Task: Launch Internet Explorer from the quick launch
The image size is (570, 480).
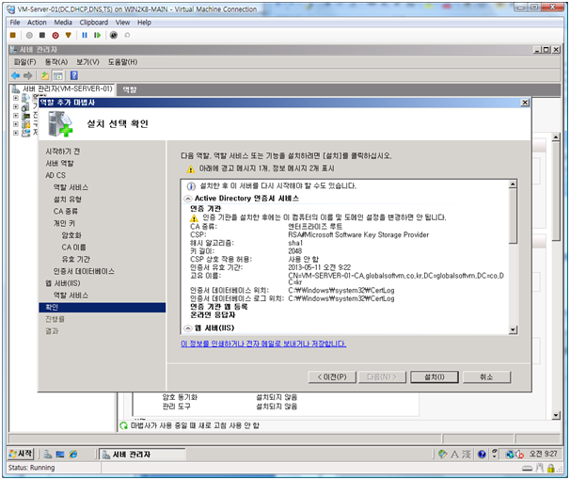Action: [x=73, y=455]
